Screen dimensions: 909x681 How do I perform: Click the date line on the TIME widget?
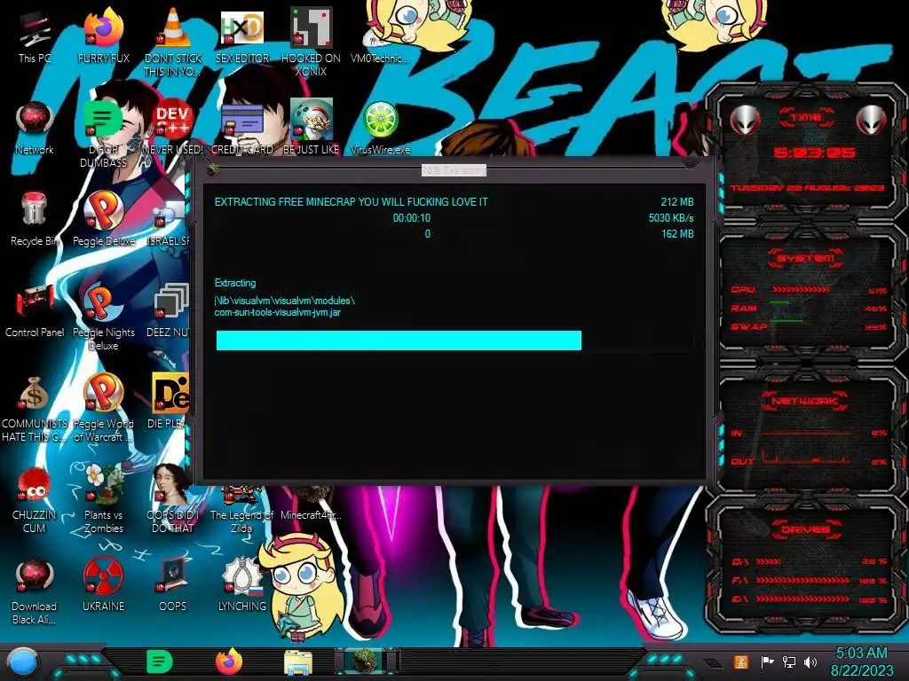point(807,188)
